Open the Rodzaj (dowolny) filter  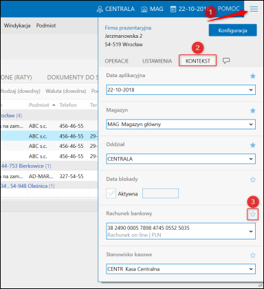coord(21,91)
